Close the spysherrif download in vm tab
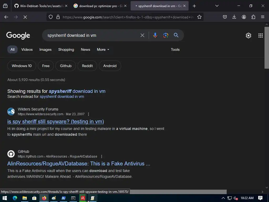Viewport: 269px width, 202px height. (184, 6)
